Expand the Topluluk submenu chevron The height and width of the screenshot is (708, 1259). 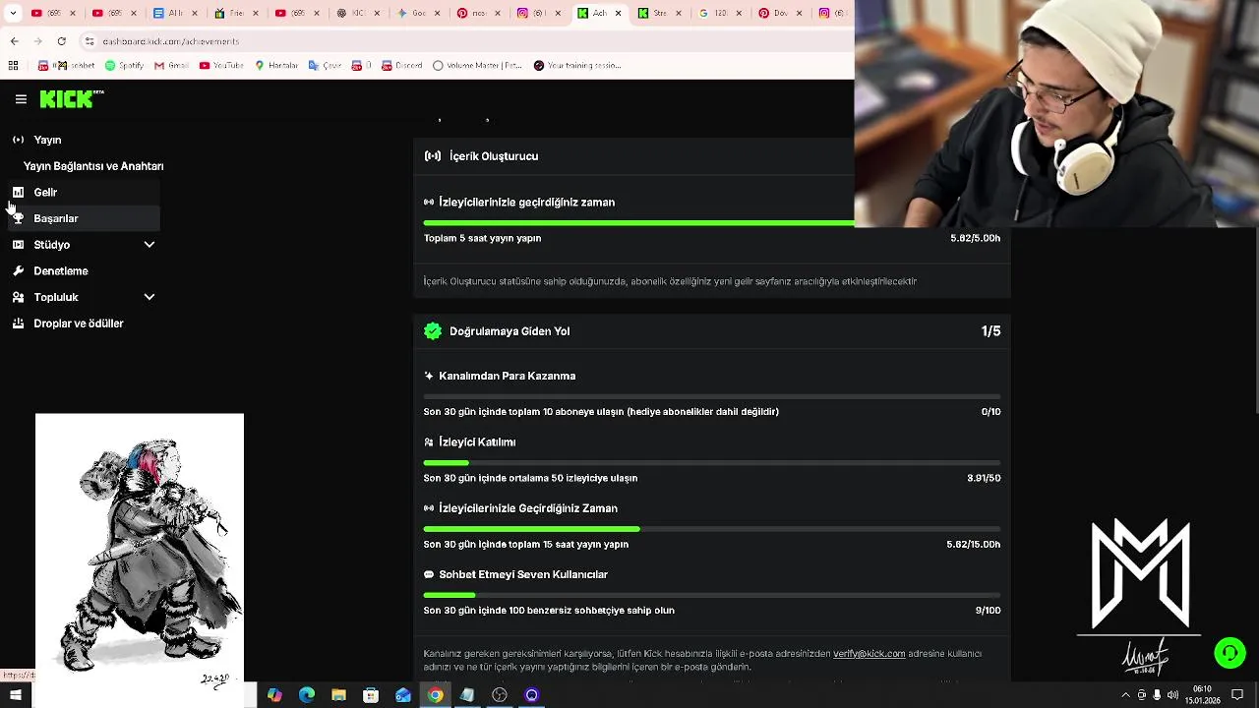click(x=150, y=297)
